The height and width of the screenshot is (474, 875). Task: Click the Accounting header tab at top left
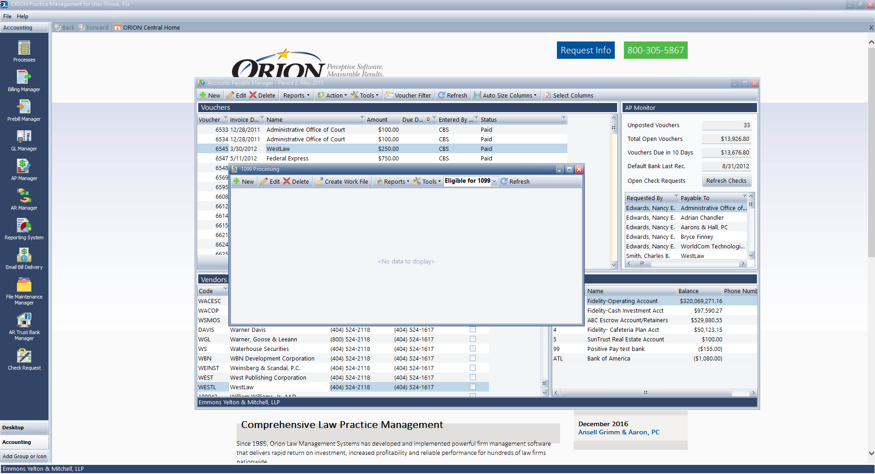[24, 27]
